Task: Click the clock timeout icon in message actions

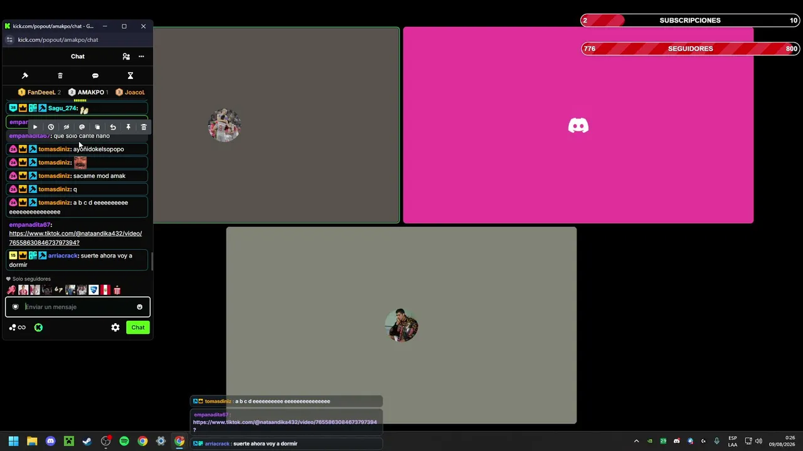Action: click(51, 127)
